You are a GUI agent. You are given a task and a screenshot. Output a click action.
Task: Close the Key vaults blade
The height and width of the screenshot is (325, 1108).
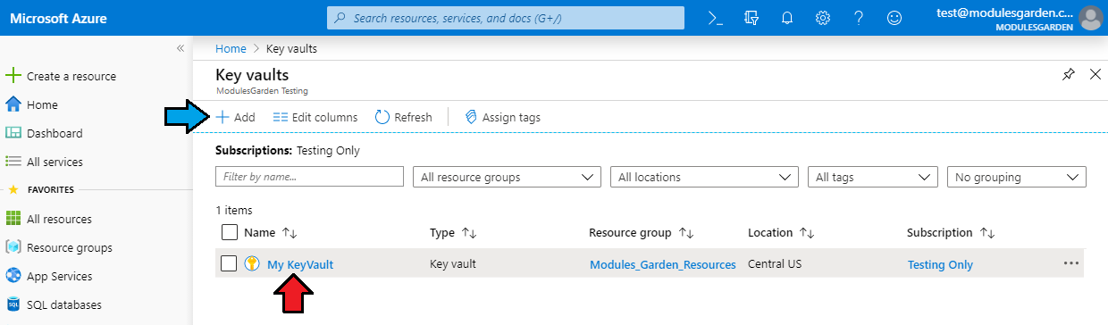(1095, 75)
